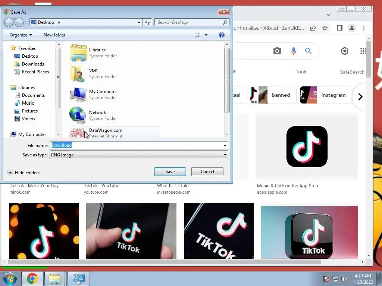Select Recent Places under Favorites
The width and height of the screenshot is (382, 286).
[32, 72]
